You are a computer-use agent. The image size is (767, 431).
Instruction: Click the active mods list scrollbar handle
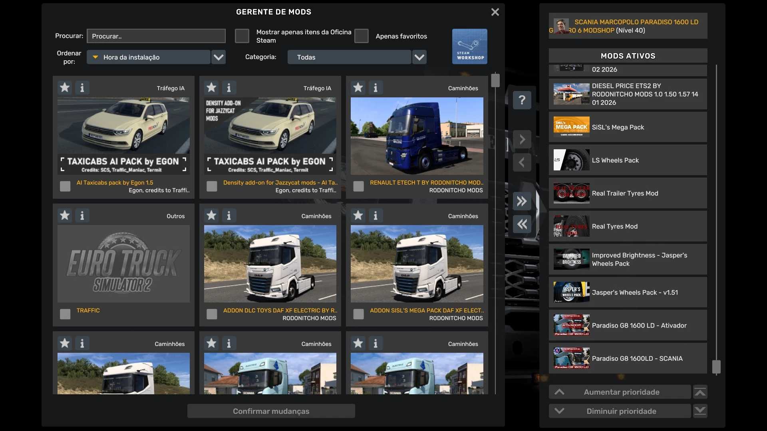coord(716,366)
